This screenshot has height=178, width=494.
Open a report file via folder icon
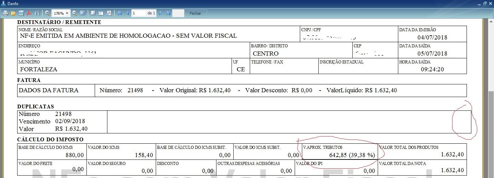[x=13, y=13]
